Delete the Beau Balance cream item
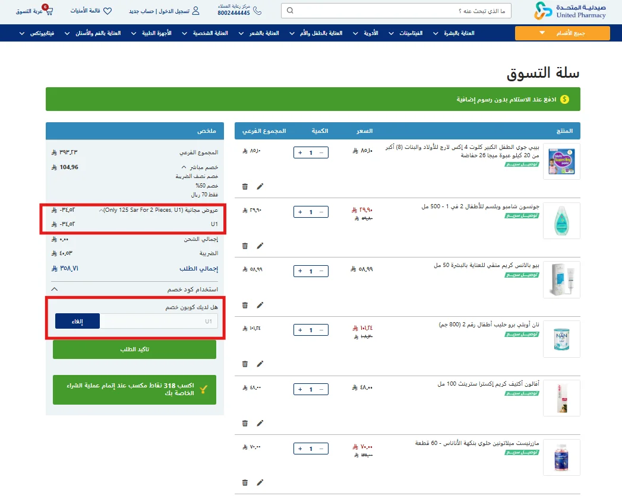This screenshot has width=622, height=496. click(245, 305)
